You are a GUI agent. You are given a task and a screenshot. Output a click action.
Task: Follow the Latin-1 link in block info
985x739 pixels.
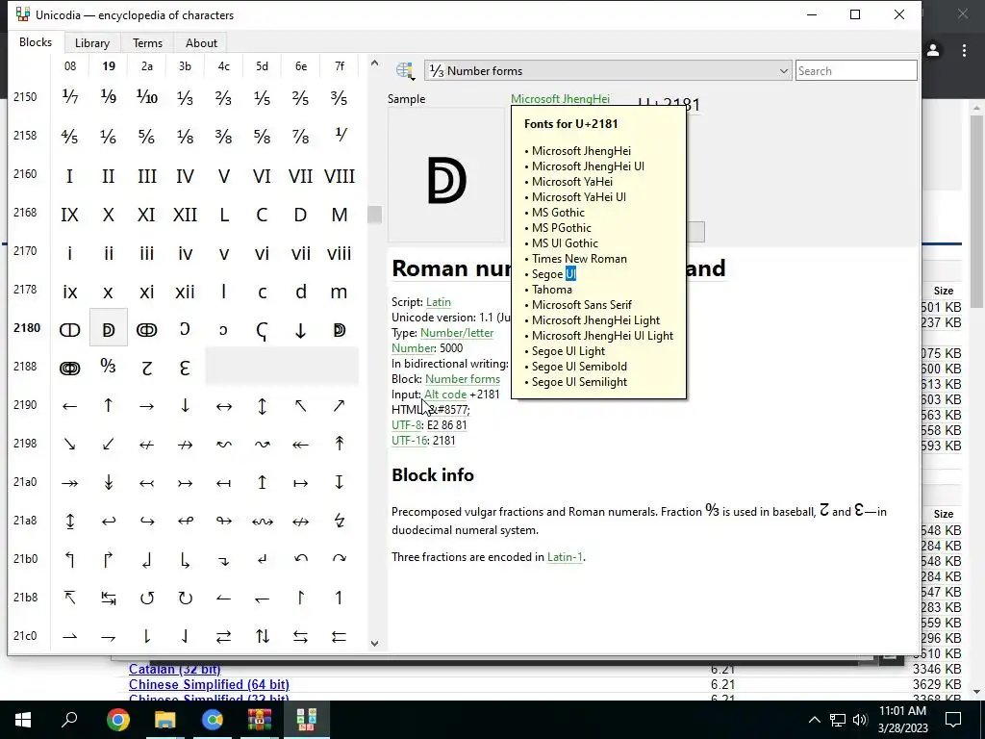565,557
